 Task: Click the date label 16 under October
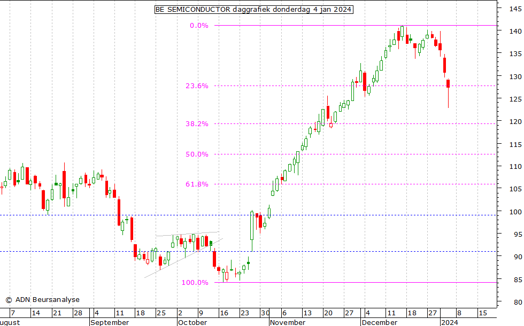click(224, 313)
